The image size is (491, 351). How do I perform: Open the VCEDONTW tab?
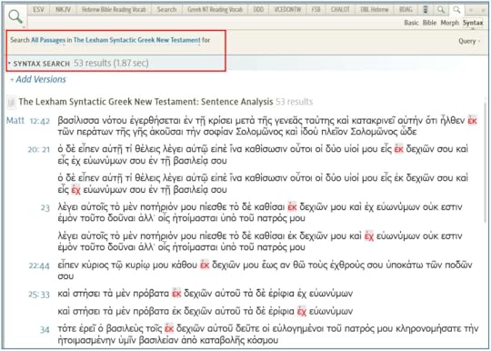click(x=287, y=10)
